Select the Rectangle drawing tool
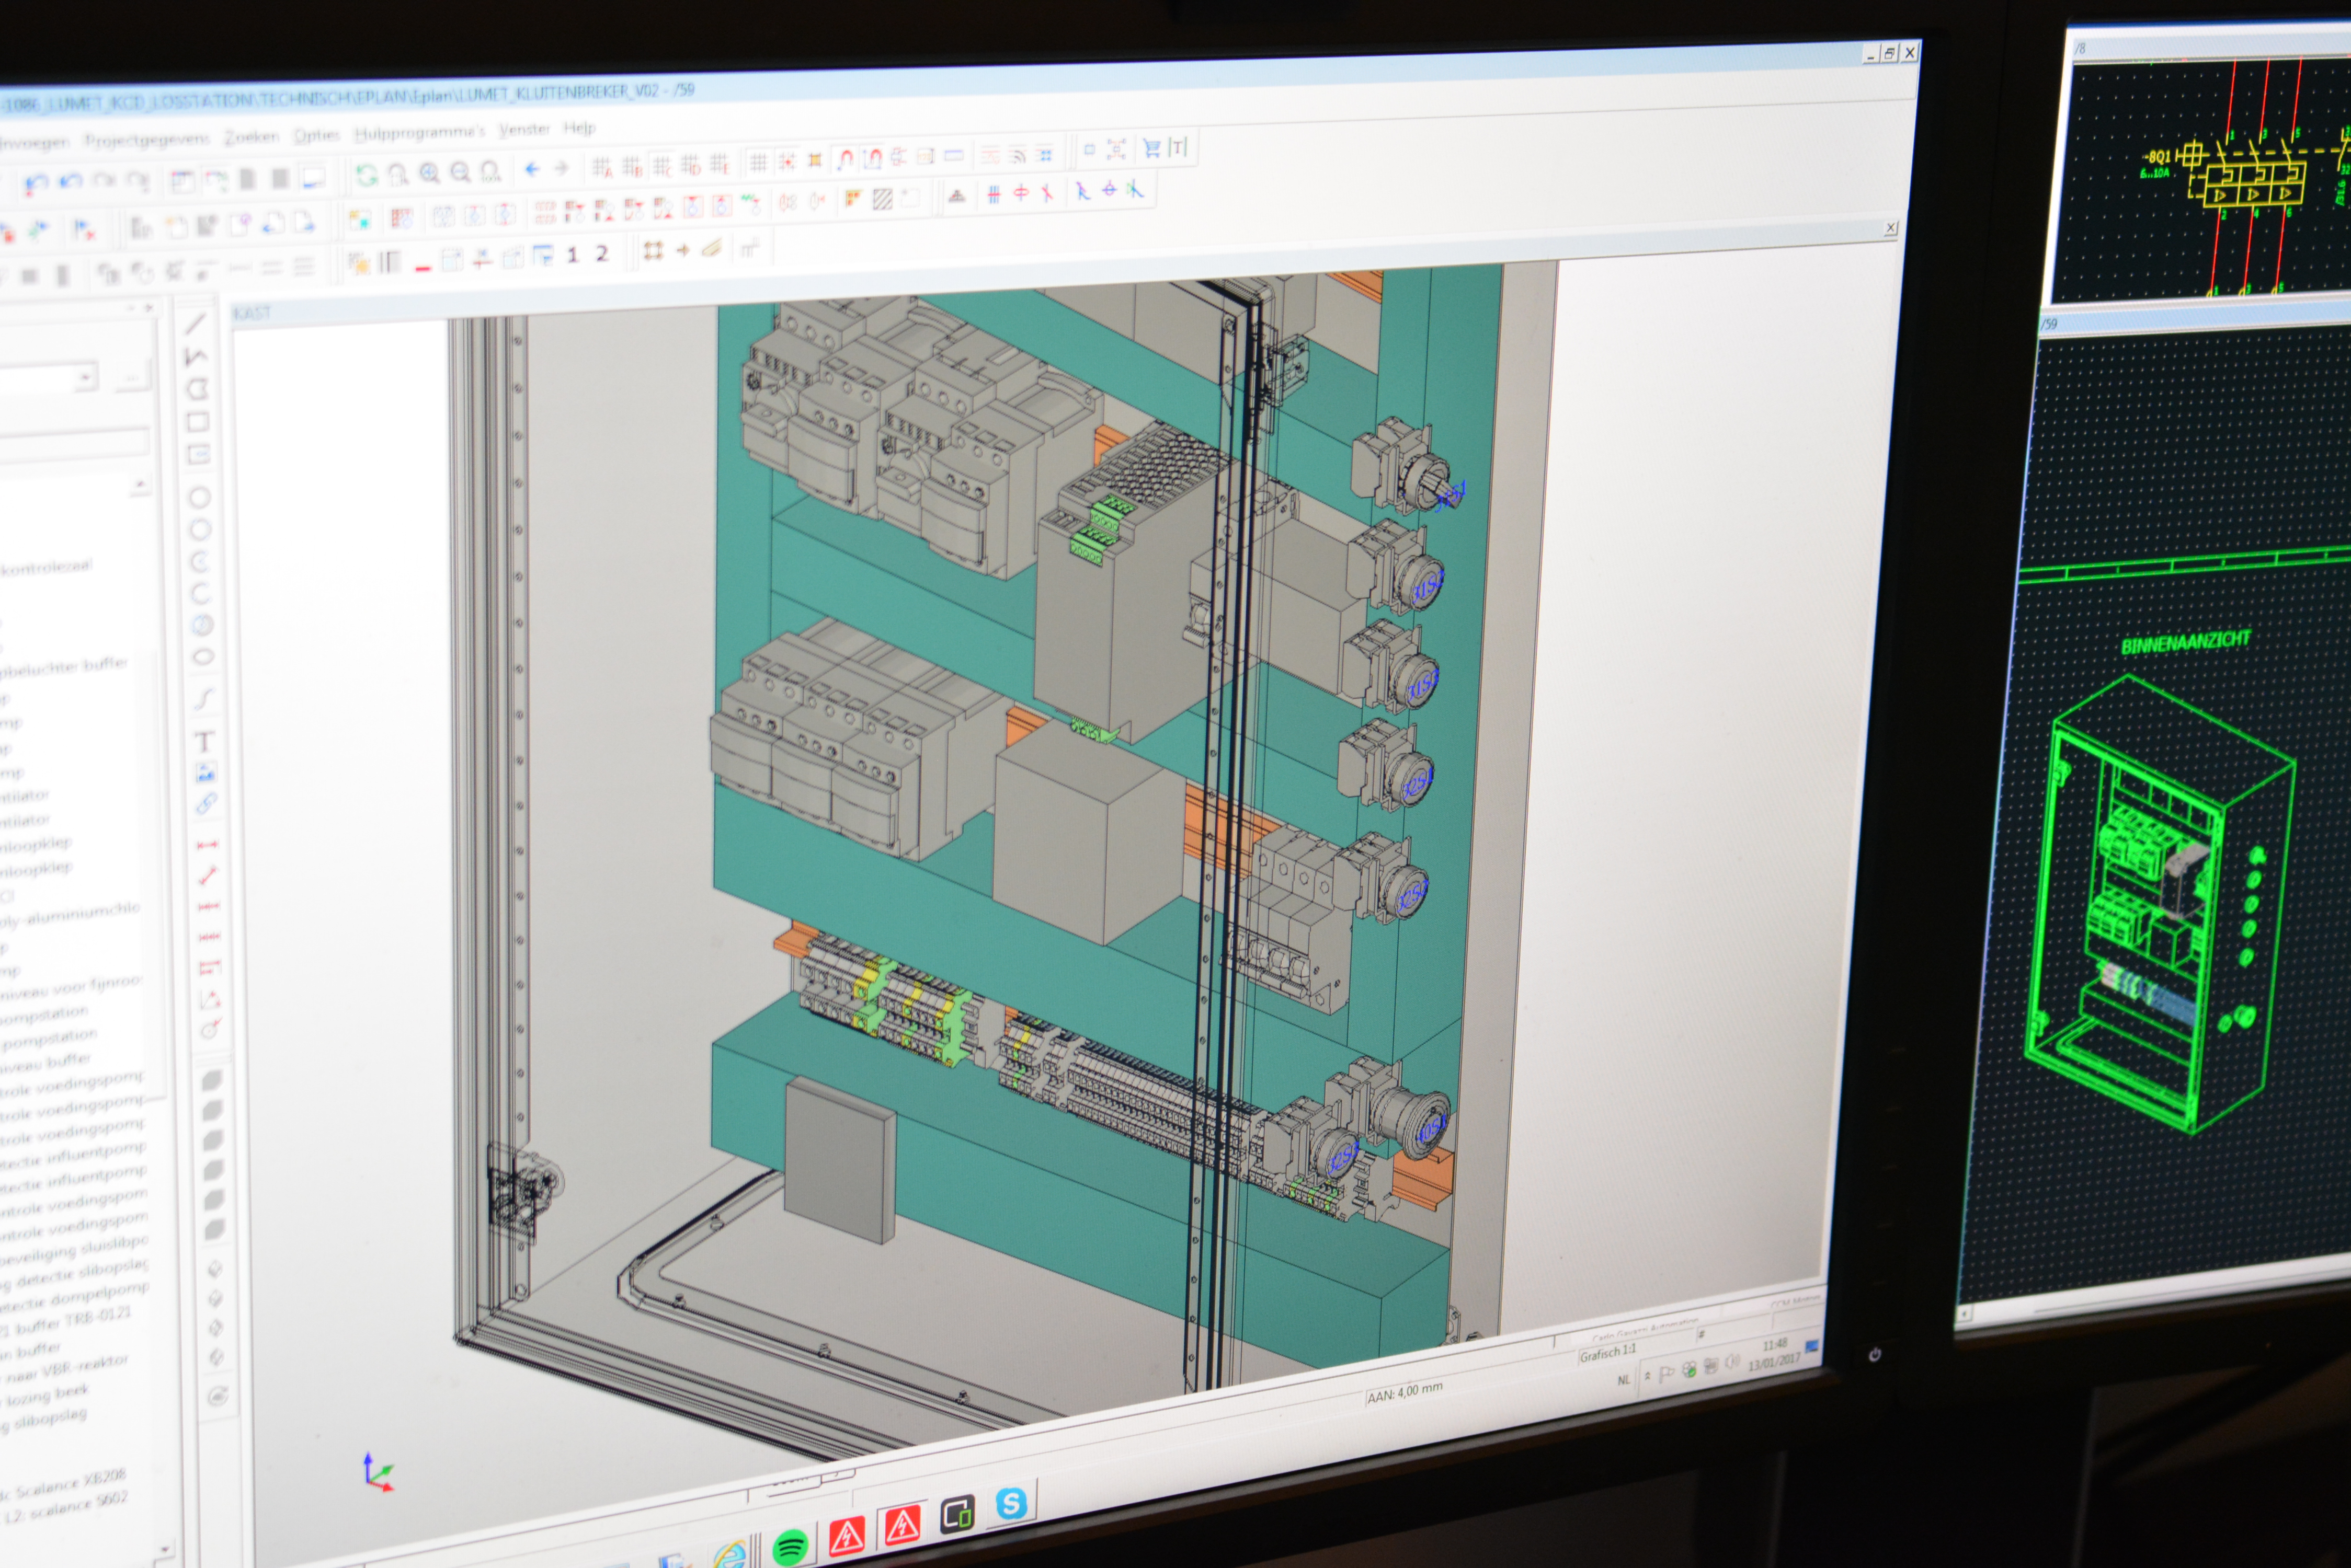 [197, 421]
